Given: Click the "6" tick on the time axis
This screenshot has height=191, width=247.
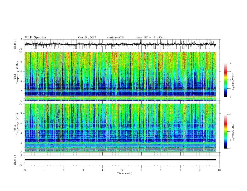Looking at the screenshot, I should point(141,170).
